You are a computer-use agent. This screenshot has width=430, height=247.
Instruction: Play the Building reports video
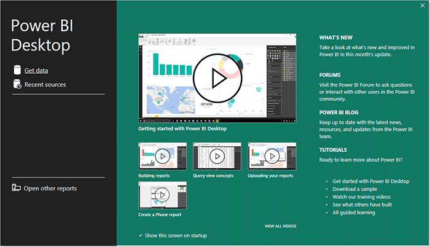point(163,157)
